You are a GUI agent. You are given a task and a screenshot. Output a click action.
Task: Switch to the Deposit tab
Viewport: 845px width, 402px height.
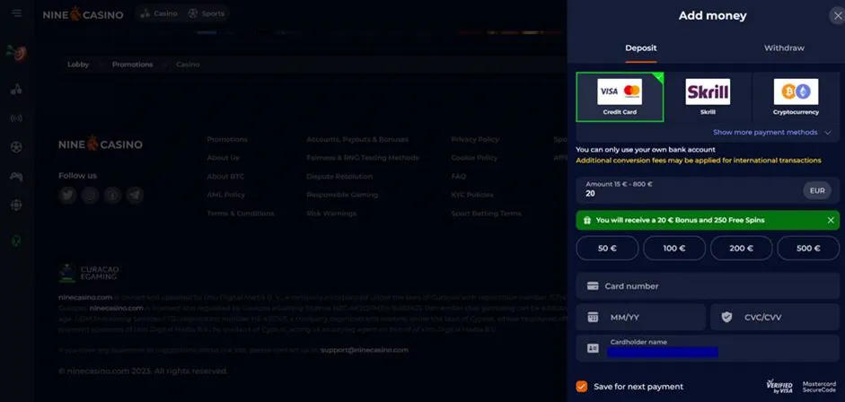(x=641, y=48)
